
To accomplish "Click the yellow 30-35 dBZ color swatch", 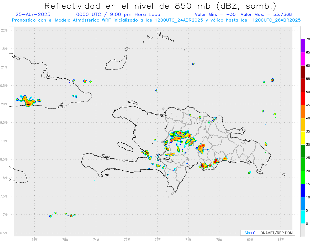I will [303, 138].
